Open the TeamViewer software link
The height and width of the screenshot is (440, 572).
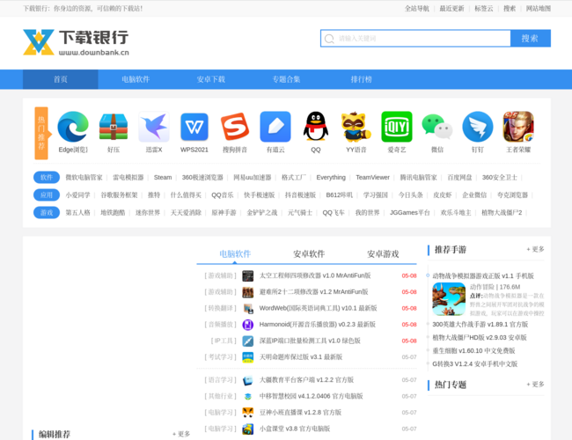(x=372, y=177)
